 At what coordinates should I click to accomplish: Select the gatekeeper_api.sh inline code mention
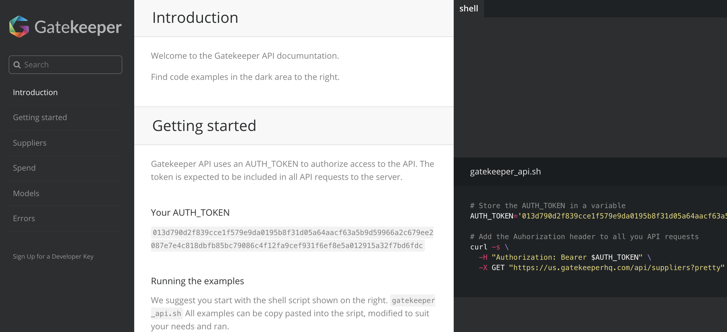tap(413, 300)
